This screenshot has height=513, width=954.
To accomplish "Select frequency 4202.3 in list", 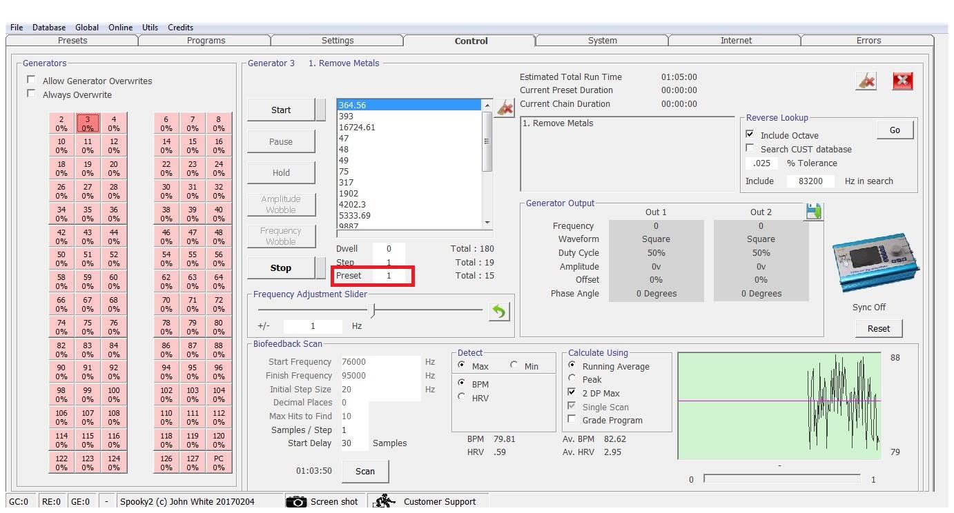I will pos(409,204).
